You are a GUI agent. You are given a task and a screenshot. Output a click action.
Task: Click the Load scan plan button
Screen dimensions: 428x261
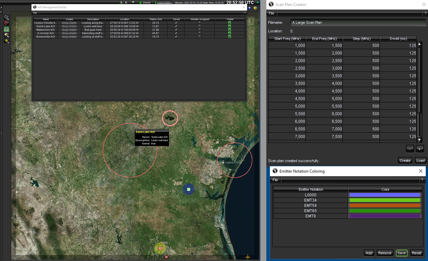[x=420, y=161]
